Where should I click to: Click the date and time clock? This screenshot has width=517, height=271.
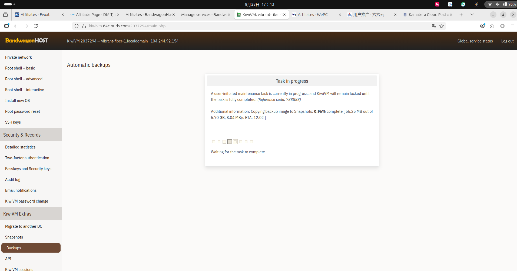(x=260, y=4)
